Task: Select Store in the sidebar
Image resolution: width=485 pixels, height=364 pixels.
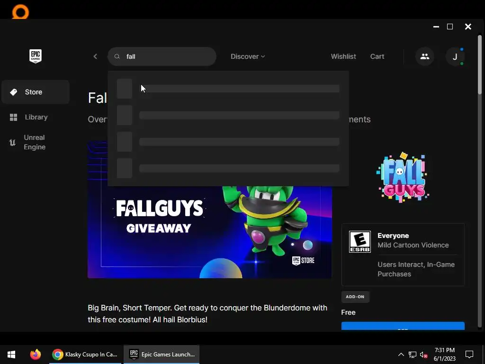Action: pos(35,92)
